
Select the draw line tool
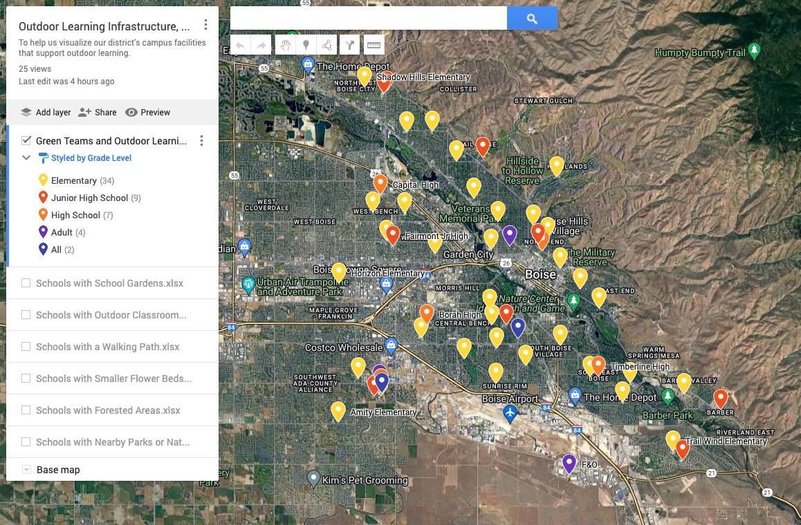point(327,46)
